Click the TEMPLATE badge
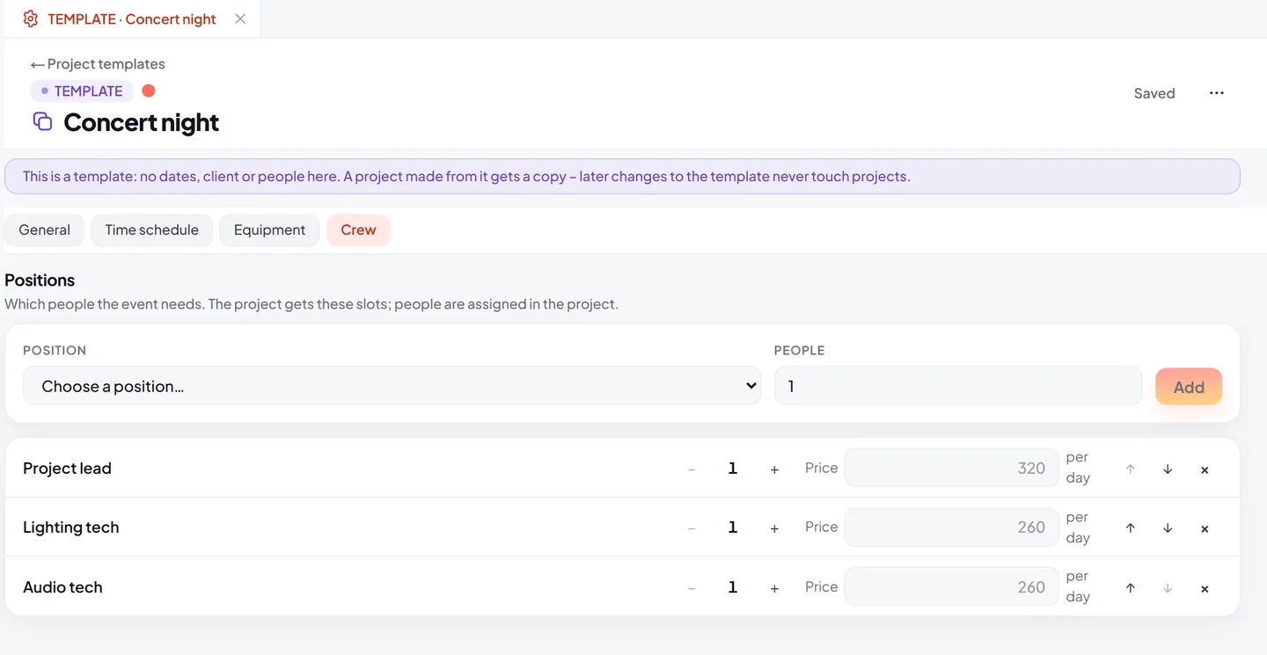This screenshot has height=655, width=1267. click(82, 91)
